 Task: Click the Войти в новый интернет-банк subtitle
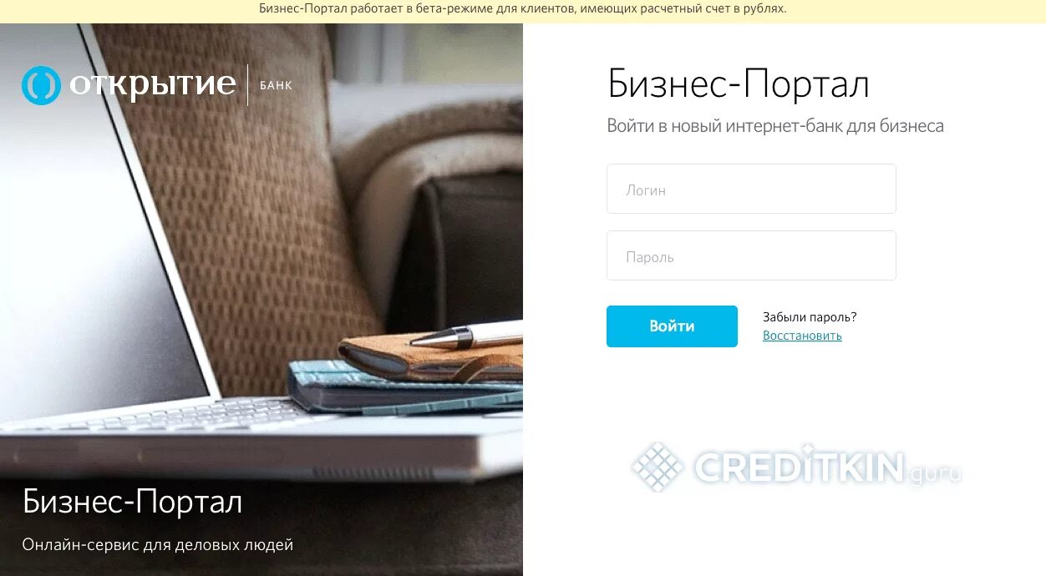click(x=775, y=126)
